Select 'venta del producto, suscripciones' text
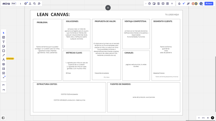Image resolution: width=216 pixels, height=121 pixels. coord(144,97)
